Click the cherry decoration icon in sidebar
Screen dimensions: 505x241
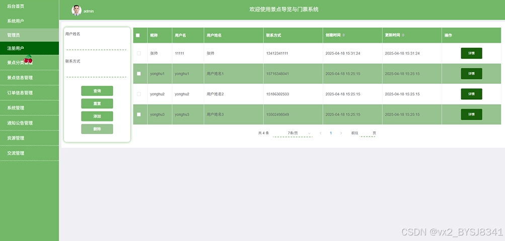click(28, 59)
